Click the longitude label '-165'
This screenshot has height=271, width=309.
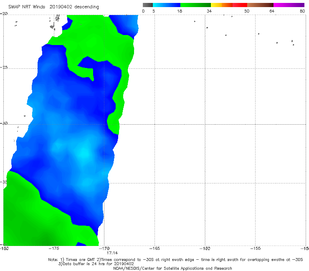click(154, 248)
